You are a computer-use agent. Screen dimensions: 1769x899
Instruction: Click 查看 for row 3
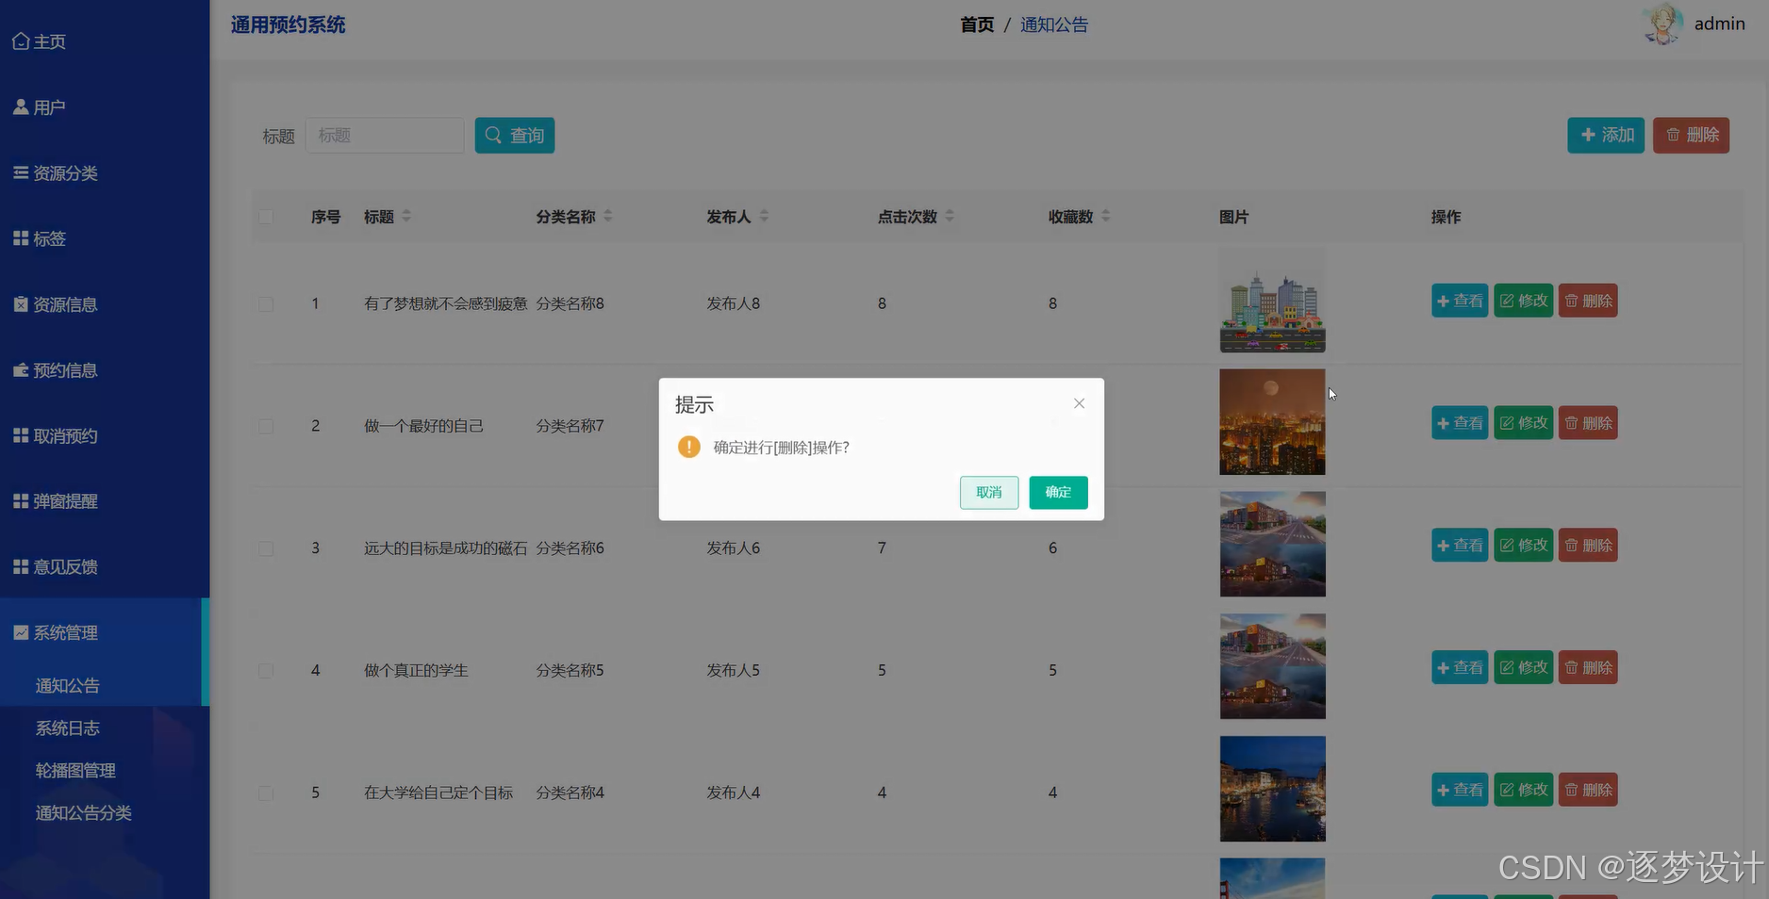[x=1460, y=546]
